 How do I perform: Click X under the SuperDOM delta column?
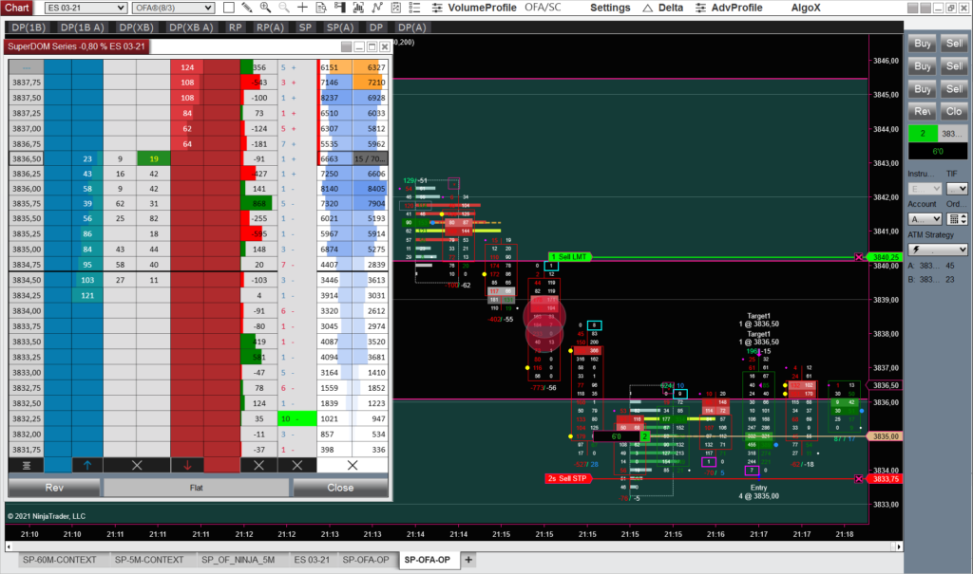258,465
